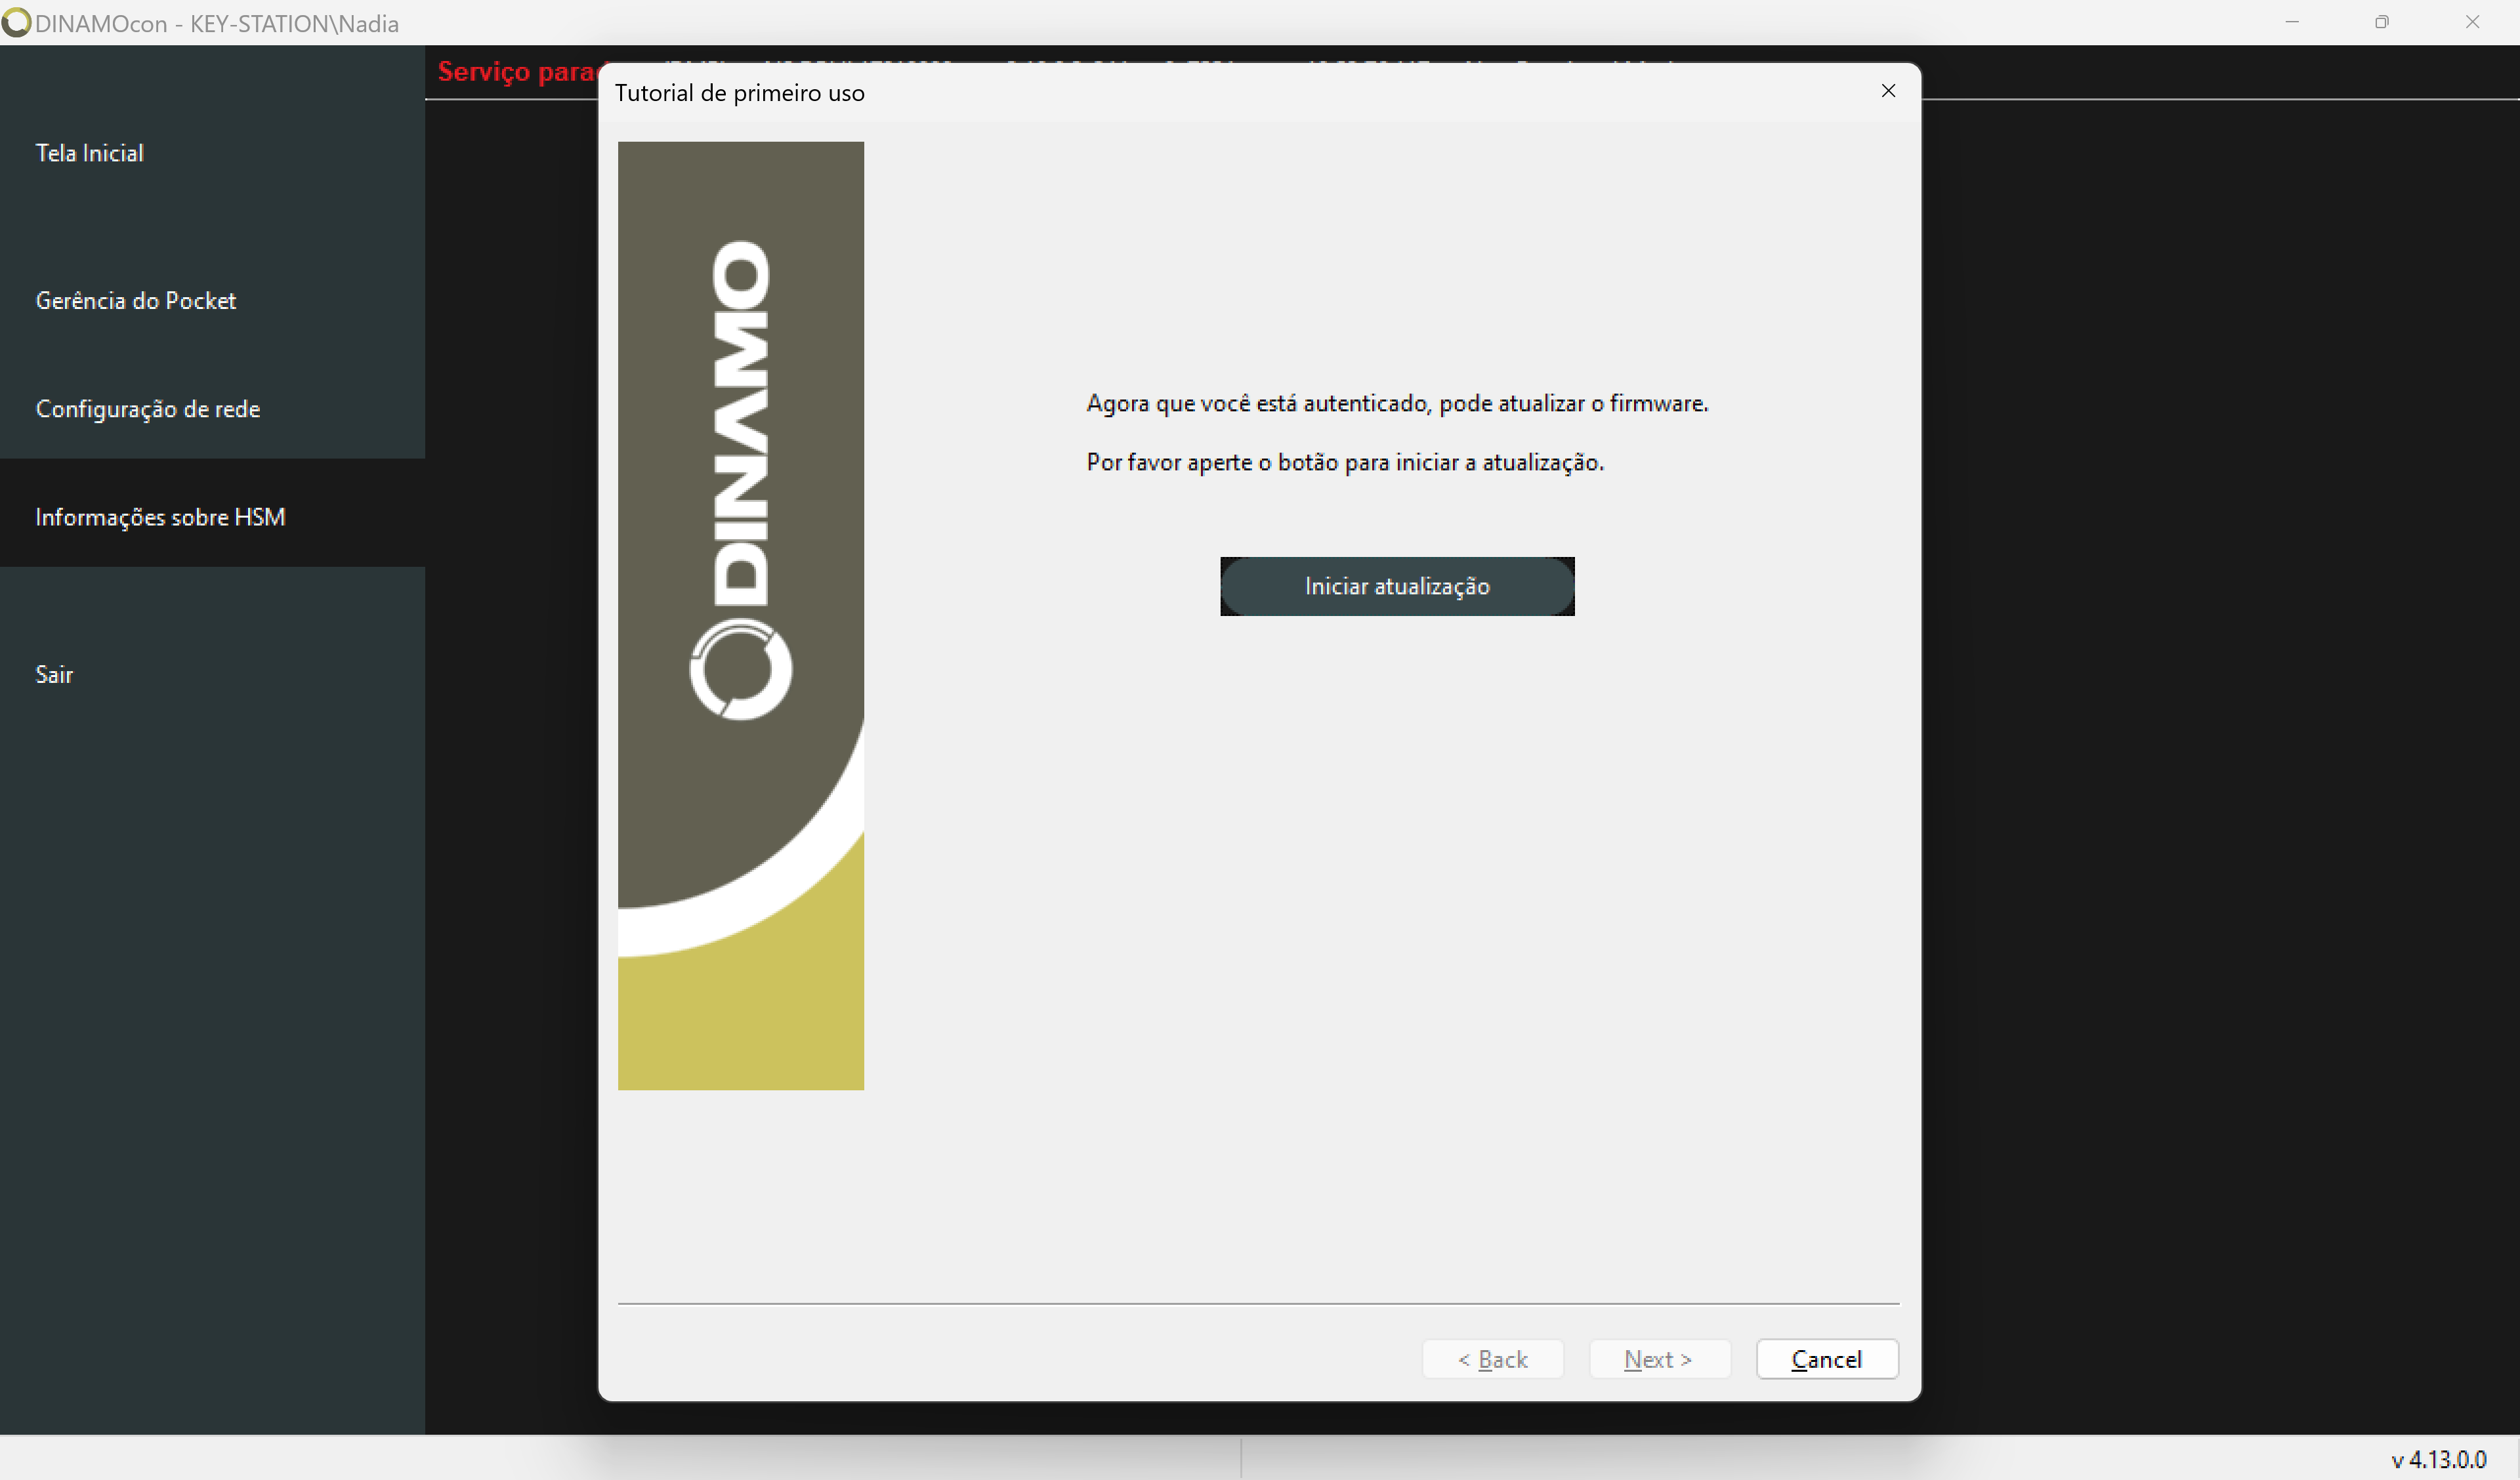Click Cancel to dismiss tutorial dialog
Viewport: 2520px width, 1480px height.
click(1826, 1359)
